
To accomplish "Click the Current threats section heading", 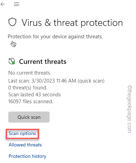I will pos(43,61).
